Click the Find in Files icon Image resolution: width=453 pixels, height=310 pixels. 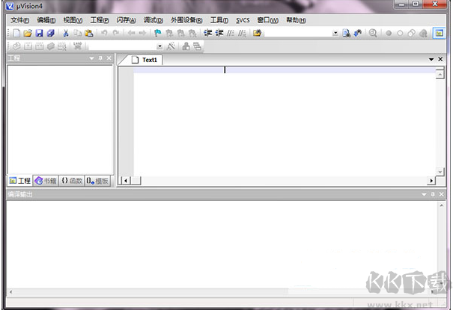click(346, 34)
